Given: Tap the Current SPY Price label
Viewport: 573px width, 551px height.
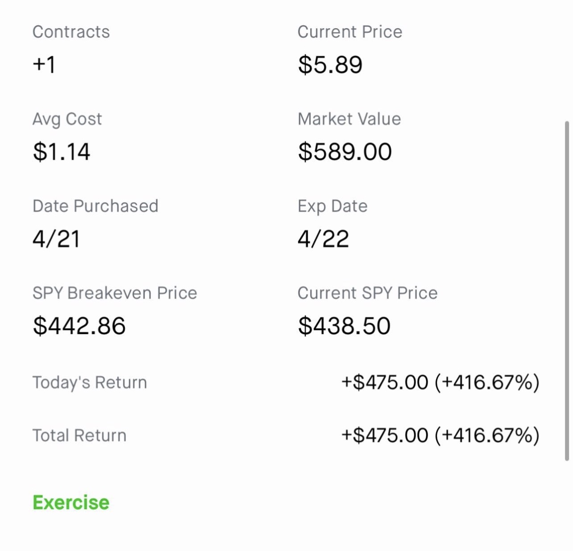Looking at the screenshot, I should coord(367,293).
